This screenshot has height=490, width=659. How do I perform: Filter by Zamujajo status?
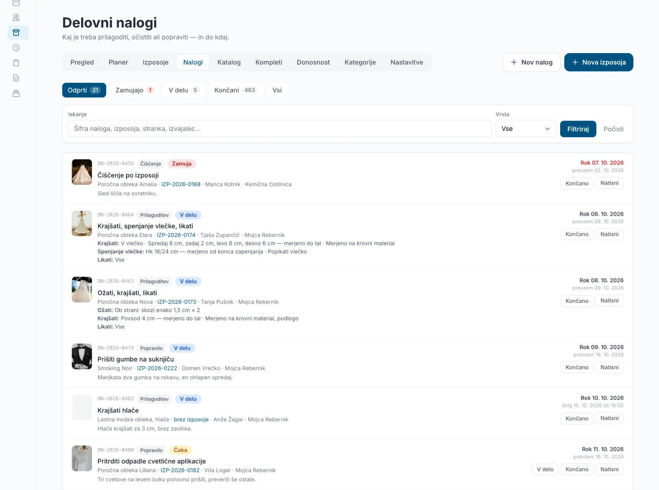134,90
